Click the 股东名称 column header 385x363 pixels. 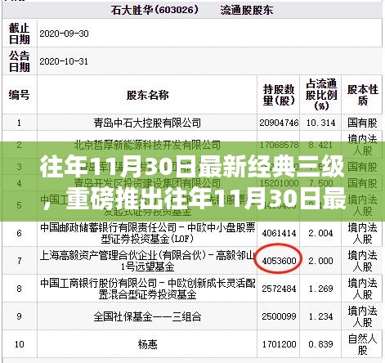click(x=147, y=95)
